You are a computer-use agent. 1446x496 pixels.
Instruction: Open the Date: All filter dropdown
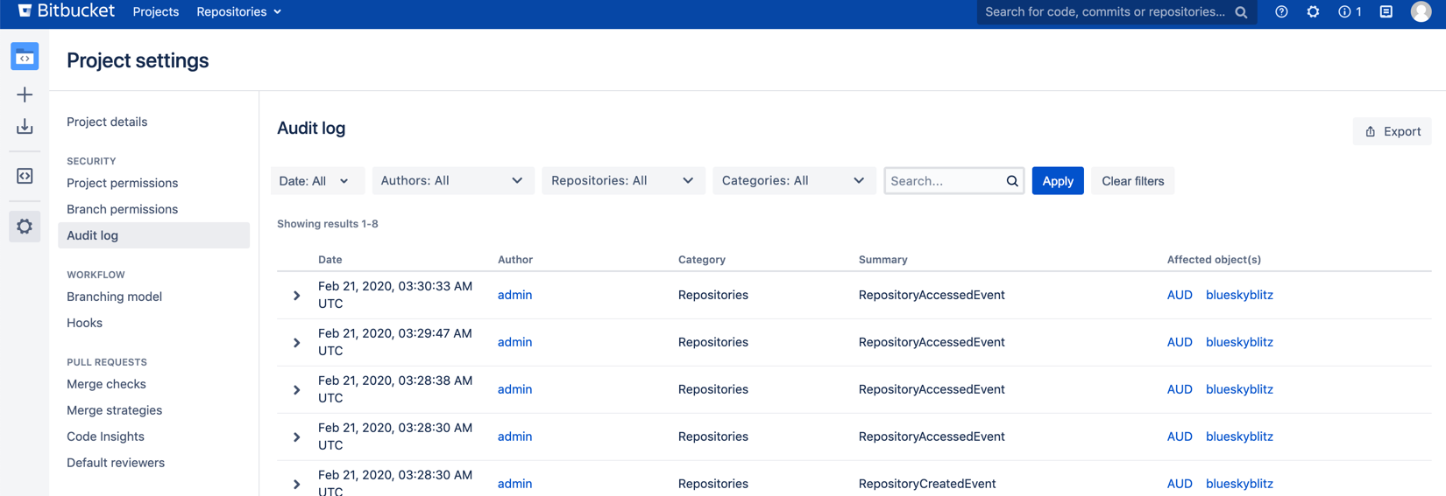pos(315,181)
